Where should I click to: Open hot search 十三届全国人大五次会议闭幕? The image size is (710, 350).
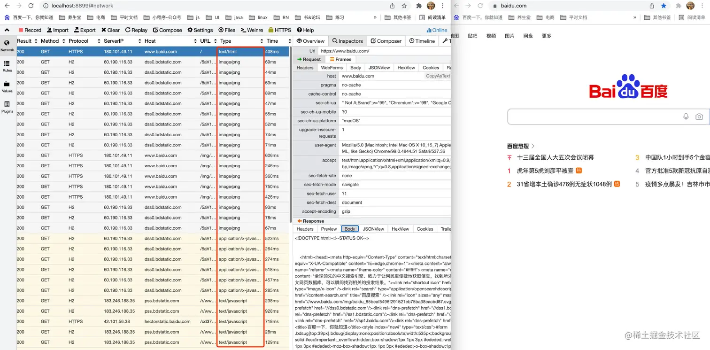[555, 157]
